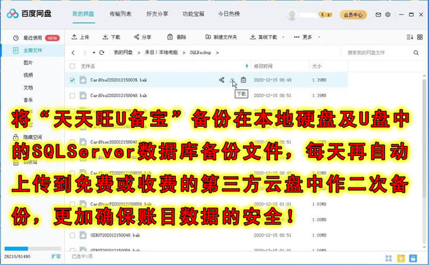Open the 最近使用 recent files section
Screen dimensions: 429x265
point(33,38)
